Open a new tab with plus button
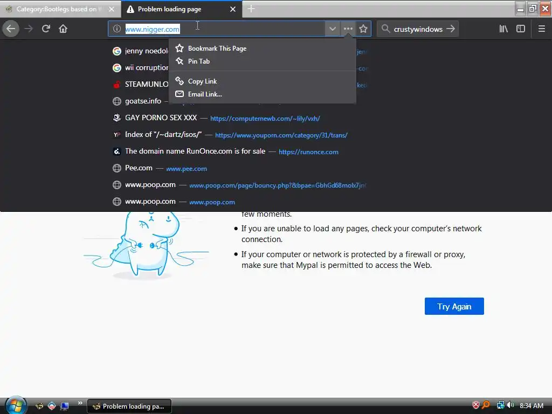This screenshot has height=414, width=552. pyautogui.click(x=251, y=9)
